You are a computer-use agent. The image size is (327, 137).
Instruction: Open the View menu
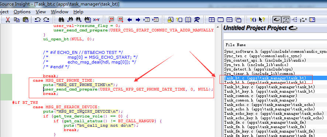pyautogui.click(x=41, y=12)
